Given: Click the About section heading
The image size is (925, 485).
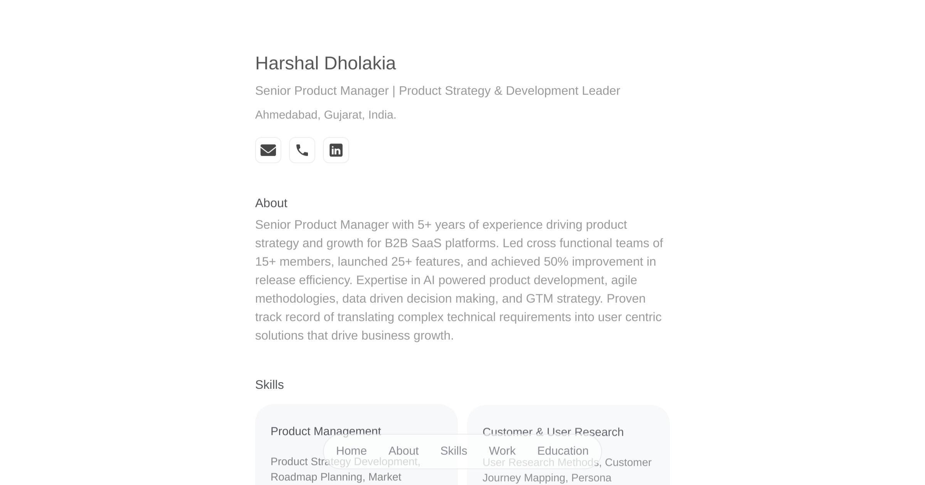Looking at the screenshot, I should (271, 203).
